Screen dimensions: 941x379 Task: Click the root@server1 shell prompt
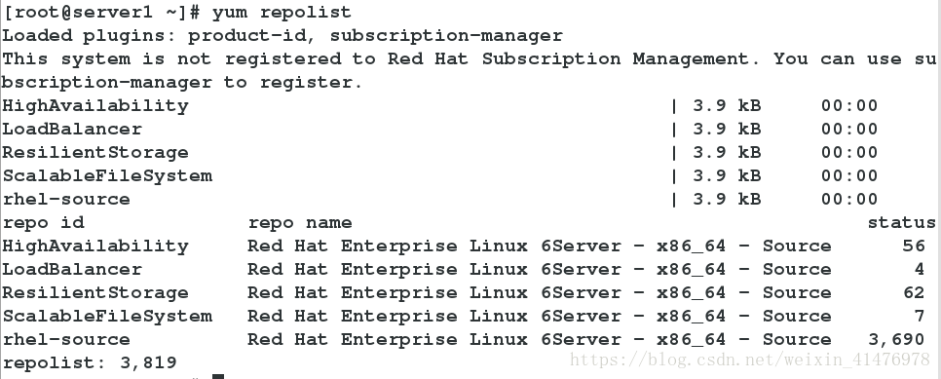pyautogui.click(x=102, y=12)
